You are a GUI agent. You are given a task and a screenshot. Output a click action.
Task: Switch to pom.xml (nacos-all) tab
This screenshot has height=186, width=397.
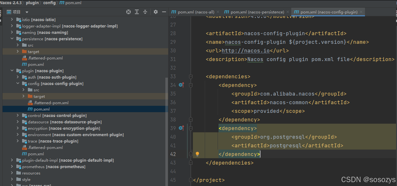193,12
